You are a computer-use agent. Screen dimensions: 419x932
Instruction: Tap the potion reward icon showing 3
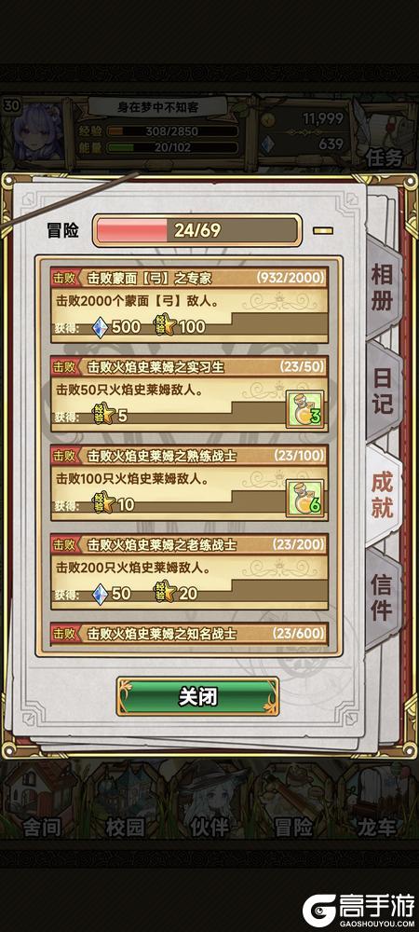[305, 409]
